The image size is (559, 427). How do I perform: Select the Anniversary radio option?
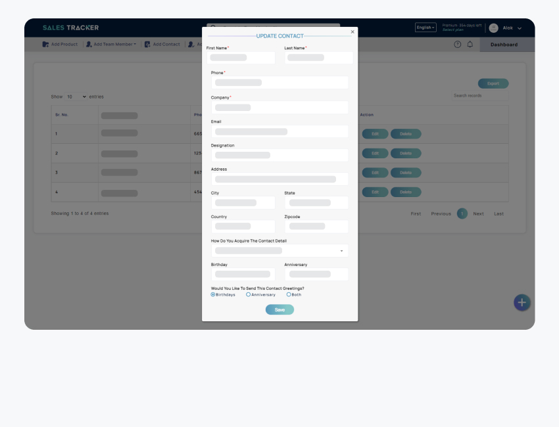pos(248,294)
